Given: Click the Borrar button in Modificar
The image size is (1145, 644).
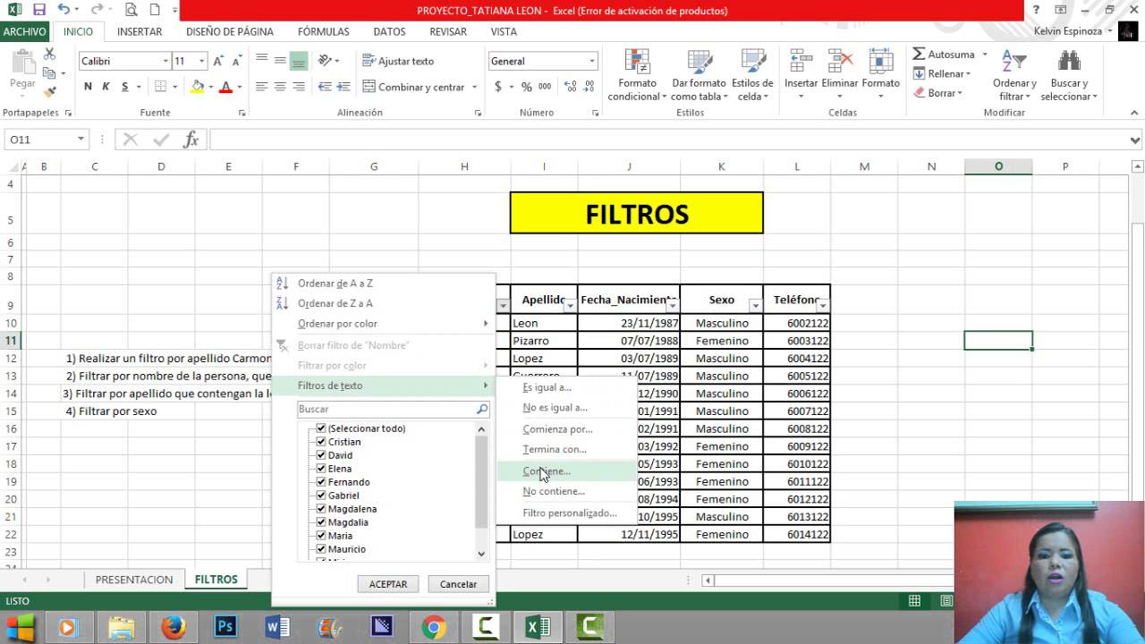Looking at the screenshot, I should coord(938,93).
